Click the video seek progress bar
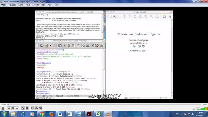This screenshot has height=117, width=208. [x=104, y=105]
